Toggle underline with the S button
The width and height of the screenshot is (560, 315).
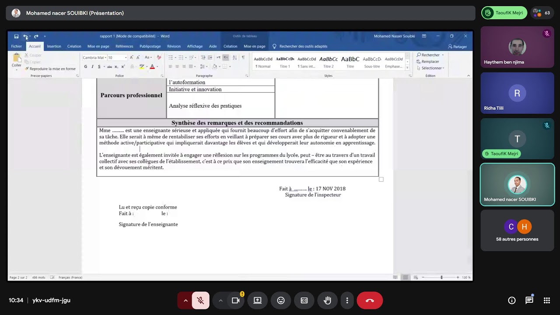click(99, 66)
